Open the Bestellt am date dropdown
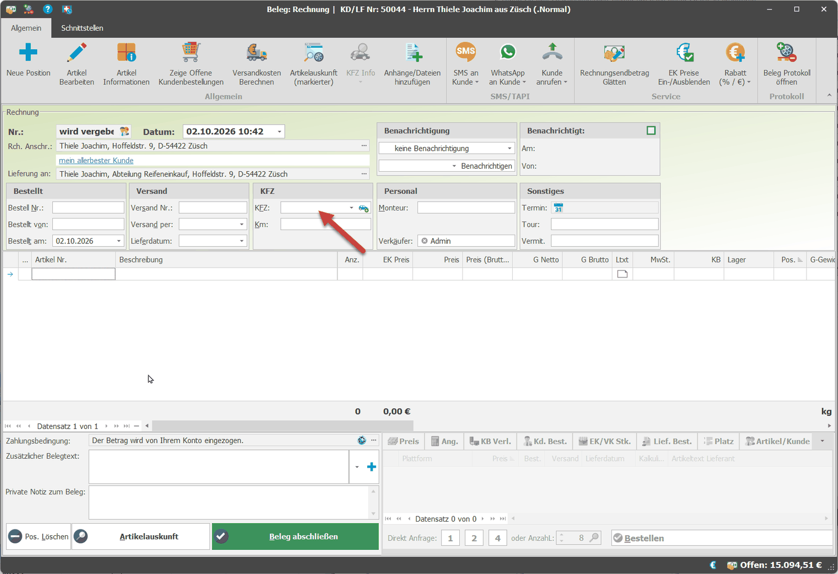 tap(119, 241)
